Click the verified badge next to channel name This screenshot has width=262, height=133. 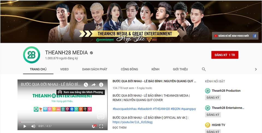[91, 53]
